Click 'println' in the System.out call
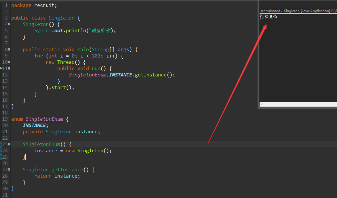 76,31
